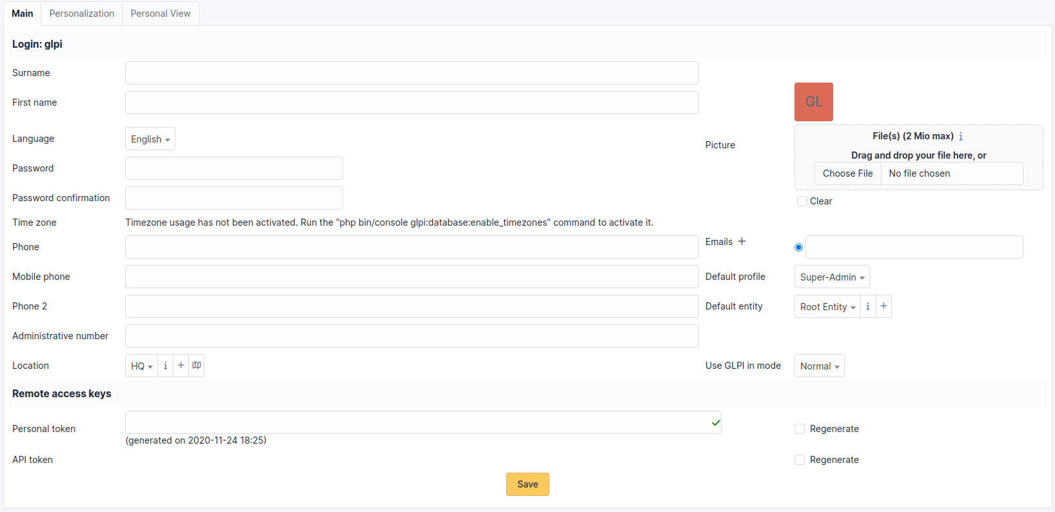Switch to the Personal View tab
1055x512 pixels.
161,14
